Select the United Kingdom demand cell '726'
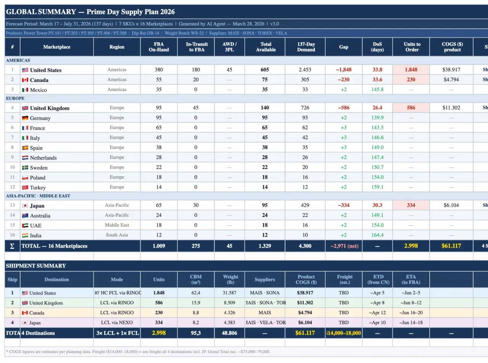This screenshot has height=363, width=488. point(305,108)
